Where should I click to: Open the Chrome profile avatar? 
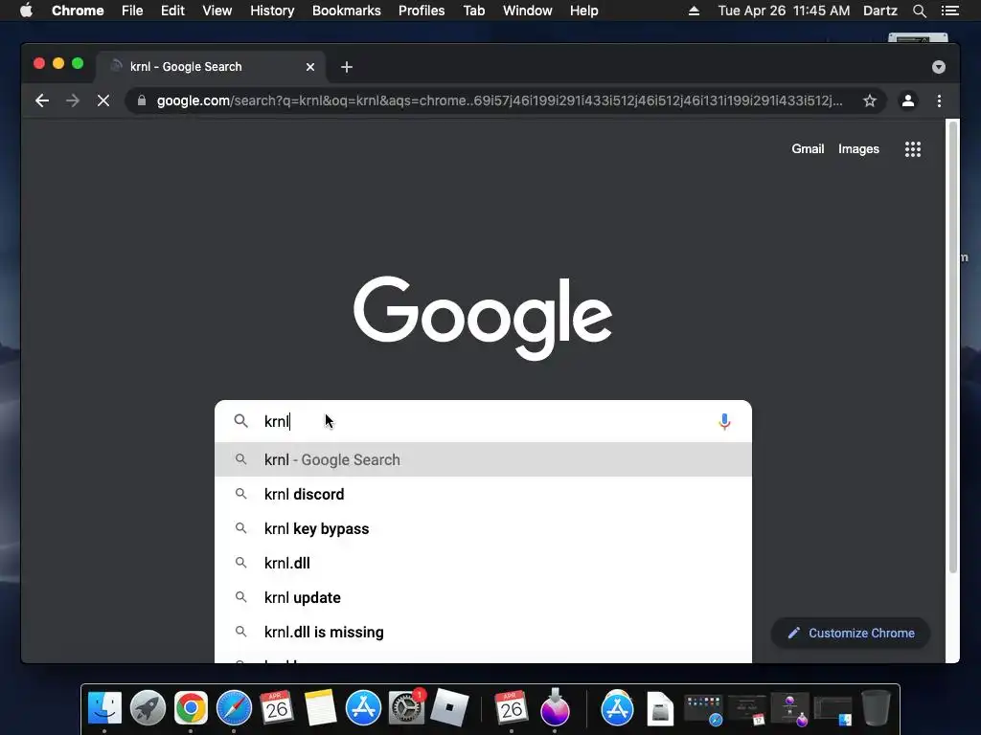click(x=908, y=100)
